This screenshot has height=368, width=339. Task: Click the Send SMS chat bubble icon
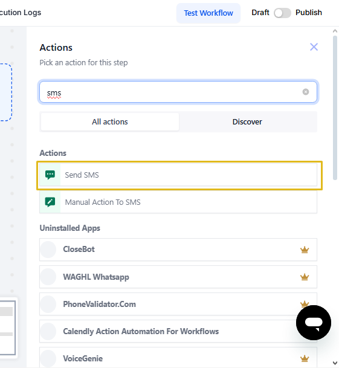click(x=50, y=175)
